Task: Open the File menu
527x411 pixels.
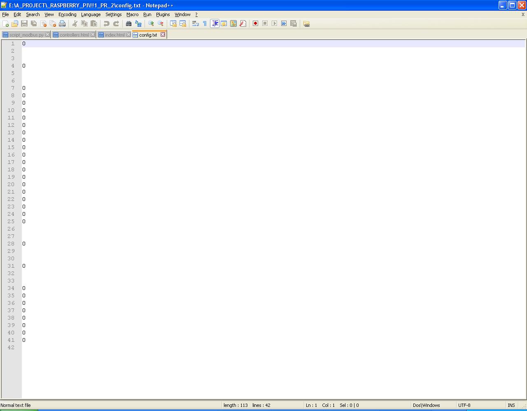Action: [x=5, y=14]
